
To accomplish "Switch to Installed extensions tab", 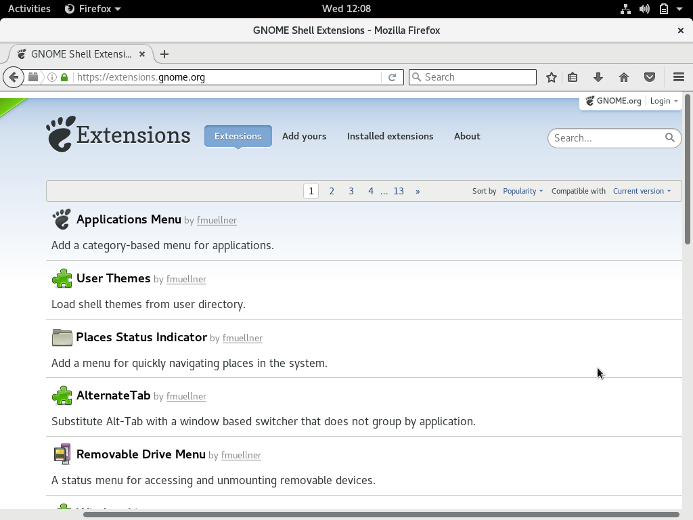I will (390, 136).
